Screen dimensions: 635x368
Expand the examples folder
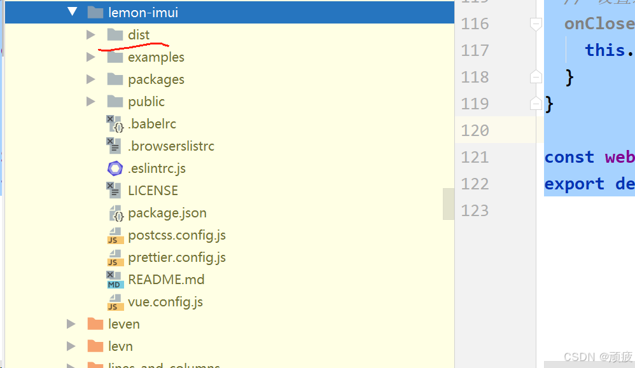[91, 57]
